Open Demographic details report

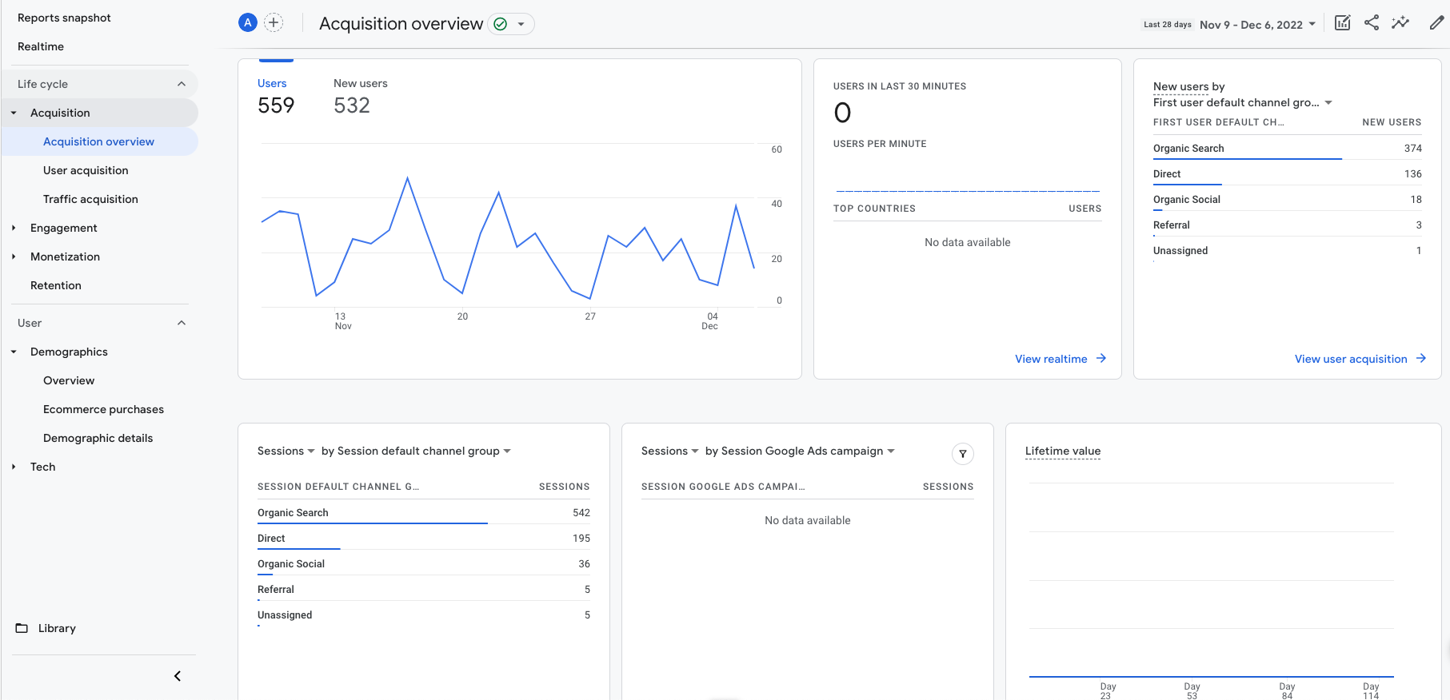pyautogui.click(x=98, y=438)
